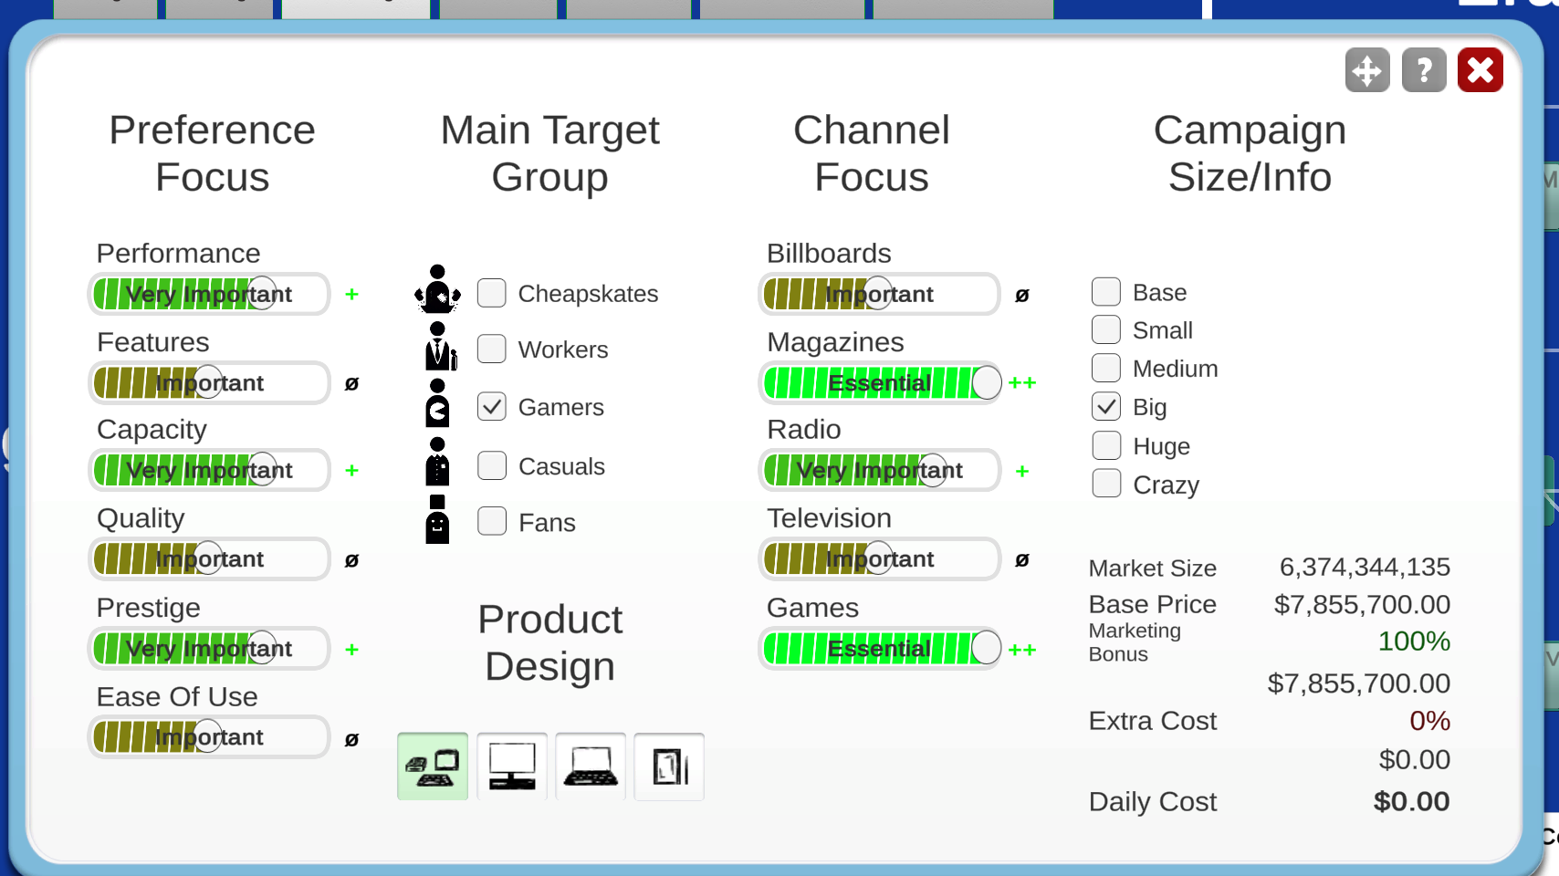Toggle the Big campaign size checkbox

[1106, 406]
